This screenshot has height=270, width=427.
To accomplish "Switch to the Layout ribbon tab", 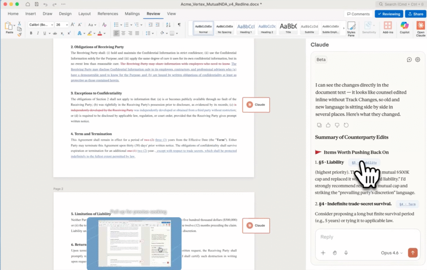I will [x=85, y=14].
